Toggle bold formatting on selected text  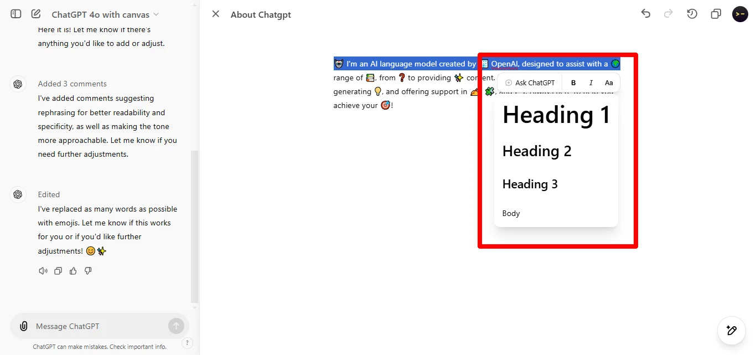pos(573,83)
